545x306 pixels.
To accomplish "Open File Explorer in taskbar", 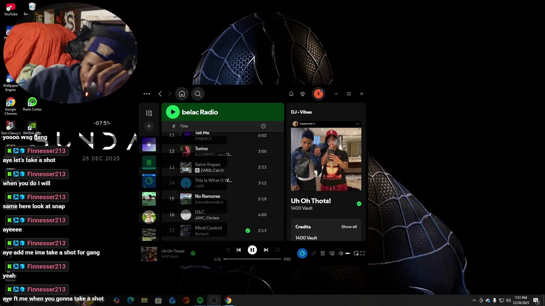I will click(144, 300).
